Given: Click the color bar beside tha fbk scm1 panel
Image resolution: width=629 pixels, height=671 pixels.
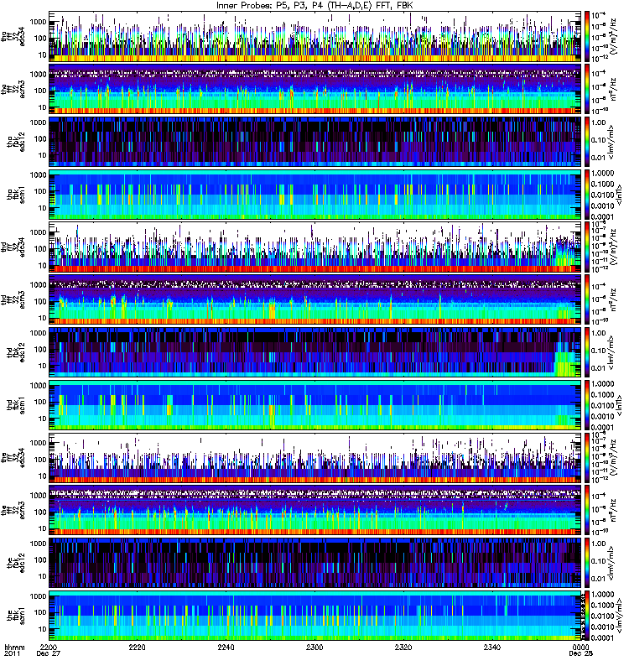Looking at the screenshot, I should (586, 195).
